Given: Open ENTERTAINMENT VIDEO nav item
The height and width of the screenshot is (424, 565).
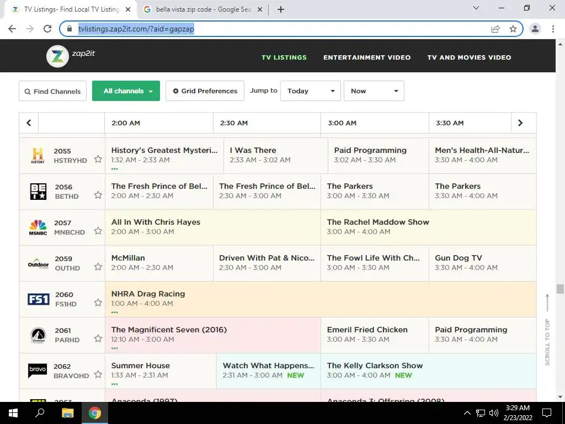Looking at the screenshot, I should point(367,57).
